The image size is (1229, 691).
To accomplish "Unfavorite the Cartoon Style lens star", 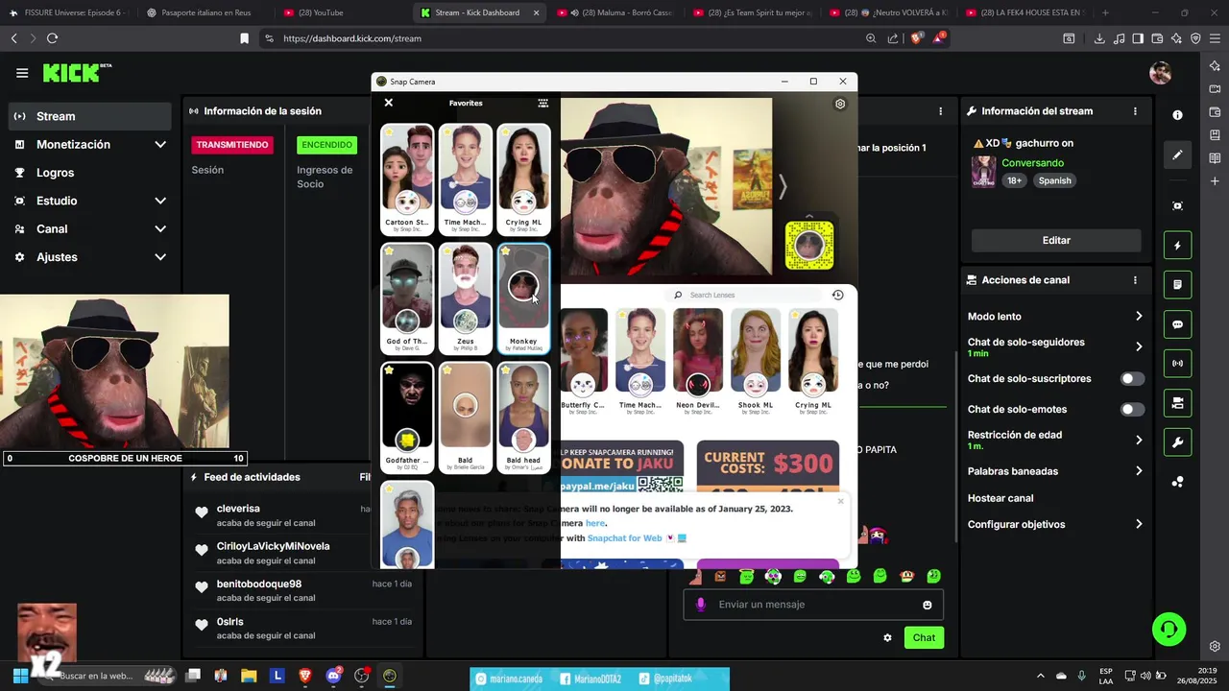I will (389, 132).
